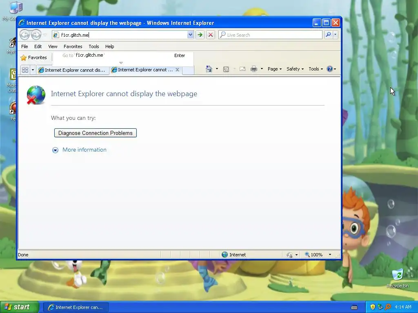Image resolution: width=418 pixels, height=313 pixels.
Task: Click the Internet Explorer taskbar button
Action: tap(76, 307)
